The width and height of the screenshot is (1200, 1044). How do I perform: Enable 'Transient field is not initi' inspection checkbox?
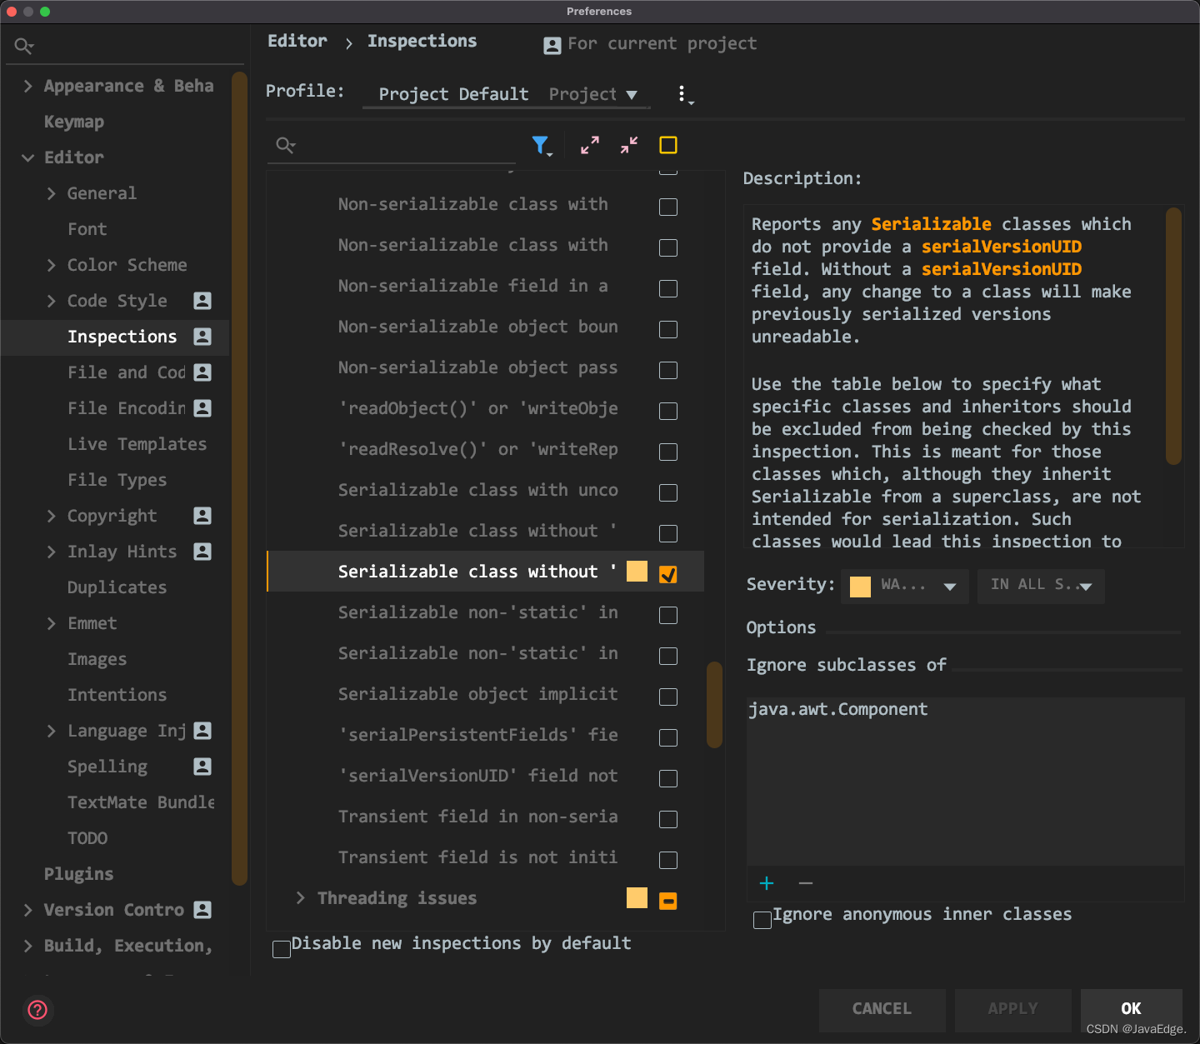click(x=668, y=860)
